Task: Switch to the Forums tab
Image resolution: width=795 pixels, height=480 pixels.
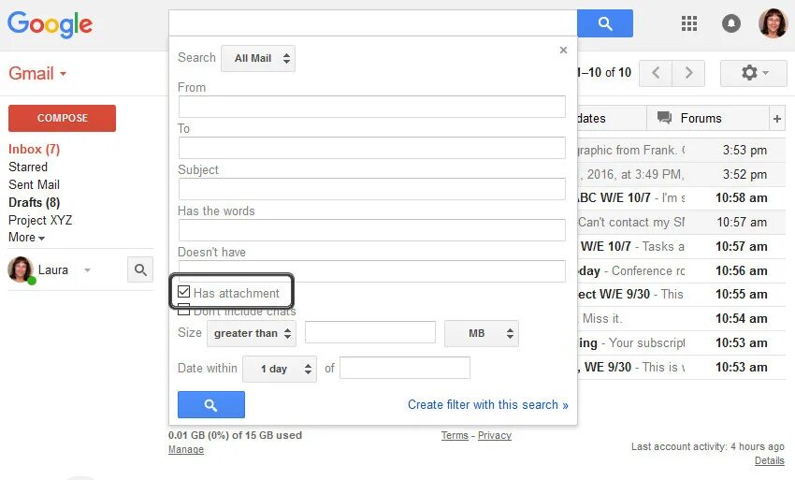Action: pyautogui.click(x=708, y=118)
